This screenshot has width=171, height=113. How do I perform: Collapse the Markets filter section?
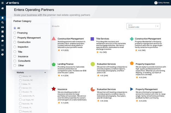(x=45, y=72)
